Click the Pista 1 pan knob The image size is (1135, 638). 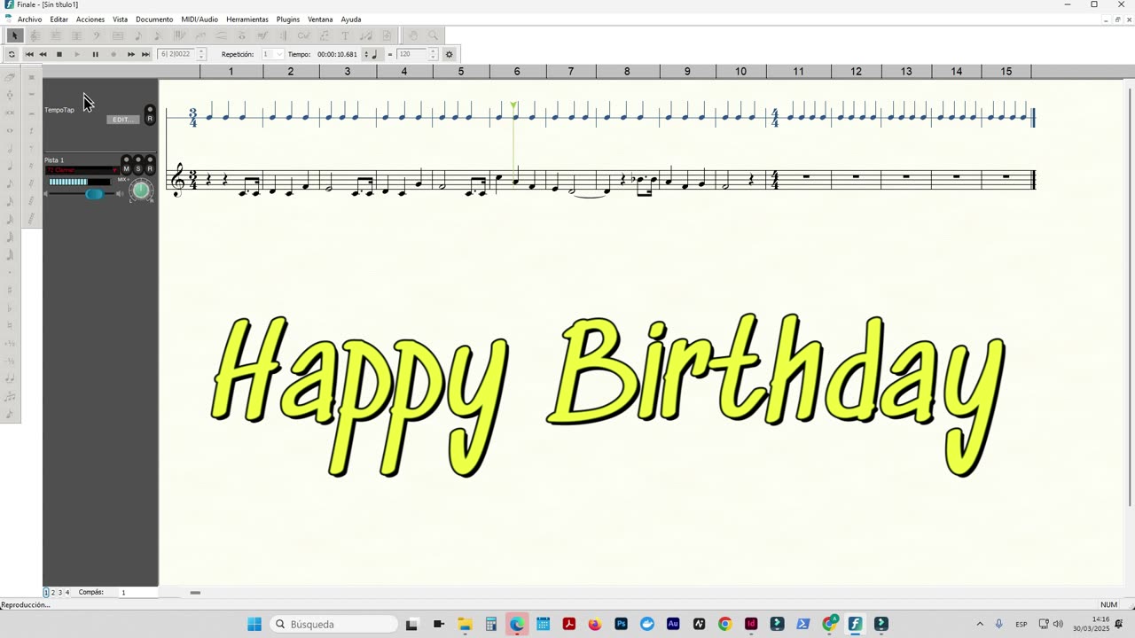(x=140, y=190)
